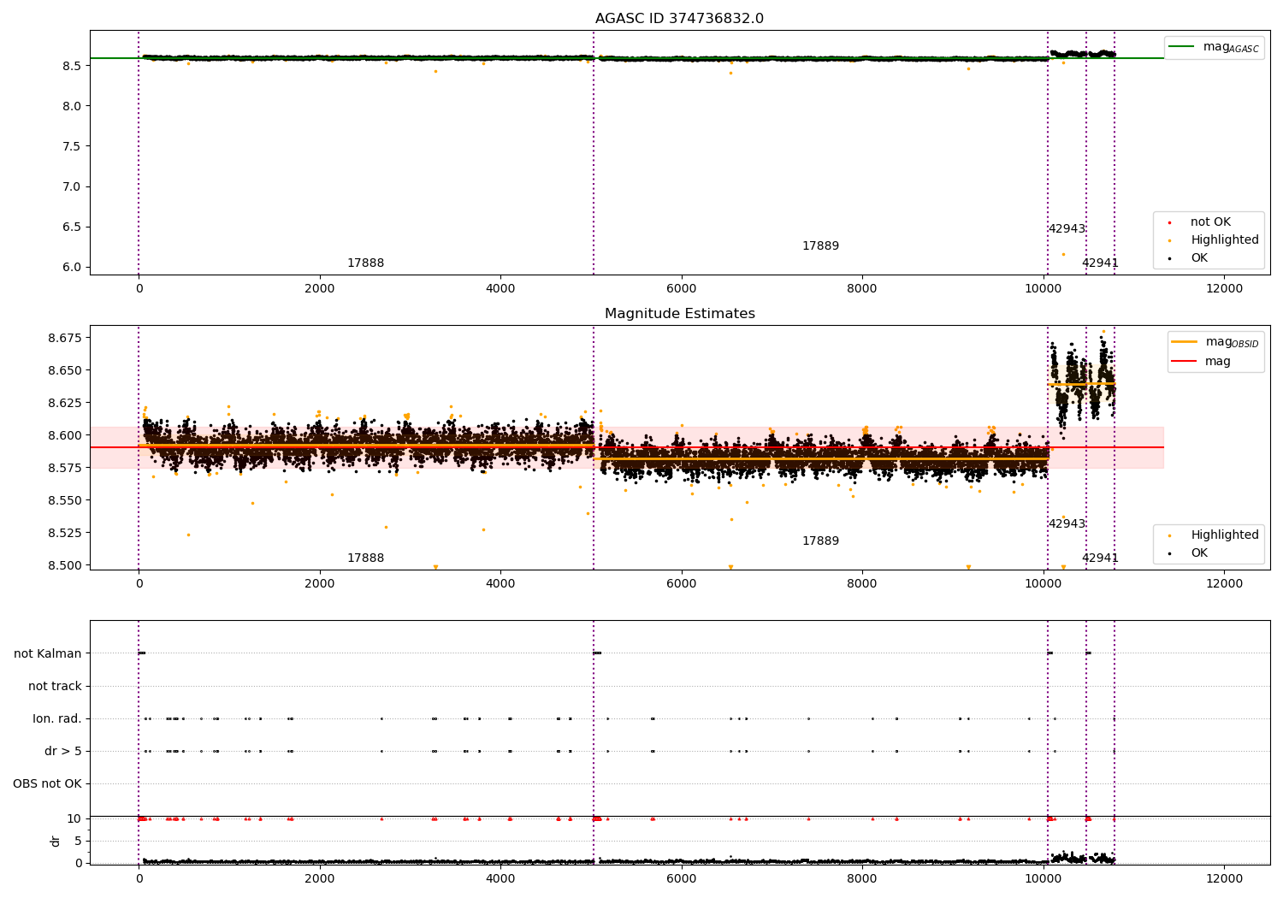Click the 8.675 y-tick on Magnitude Estimates plot
Screen dimensions: 1283x898
pos(65,339)
